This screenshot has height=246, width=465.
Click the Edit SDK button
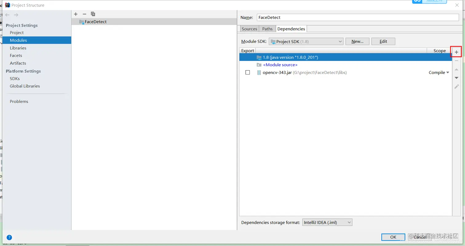pos(383,42)
